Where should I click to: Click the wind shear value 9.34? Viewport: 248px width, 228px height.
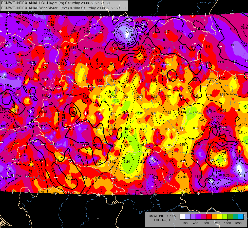point(99,97)
